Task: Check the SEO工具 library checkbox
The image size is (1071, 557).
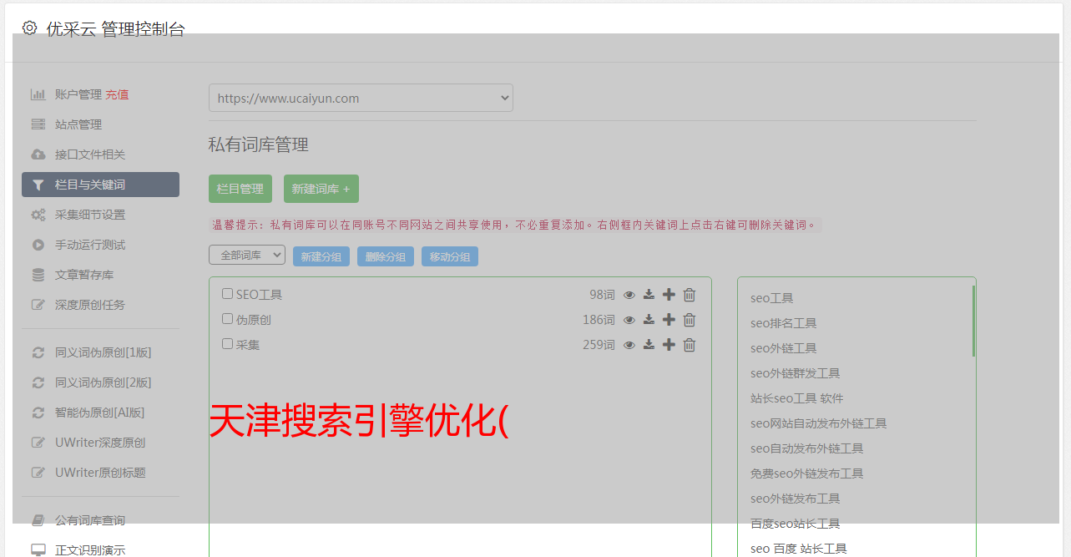Action: 227,294
